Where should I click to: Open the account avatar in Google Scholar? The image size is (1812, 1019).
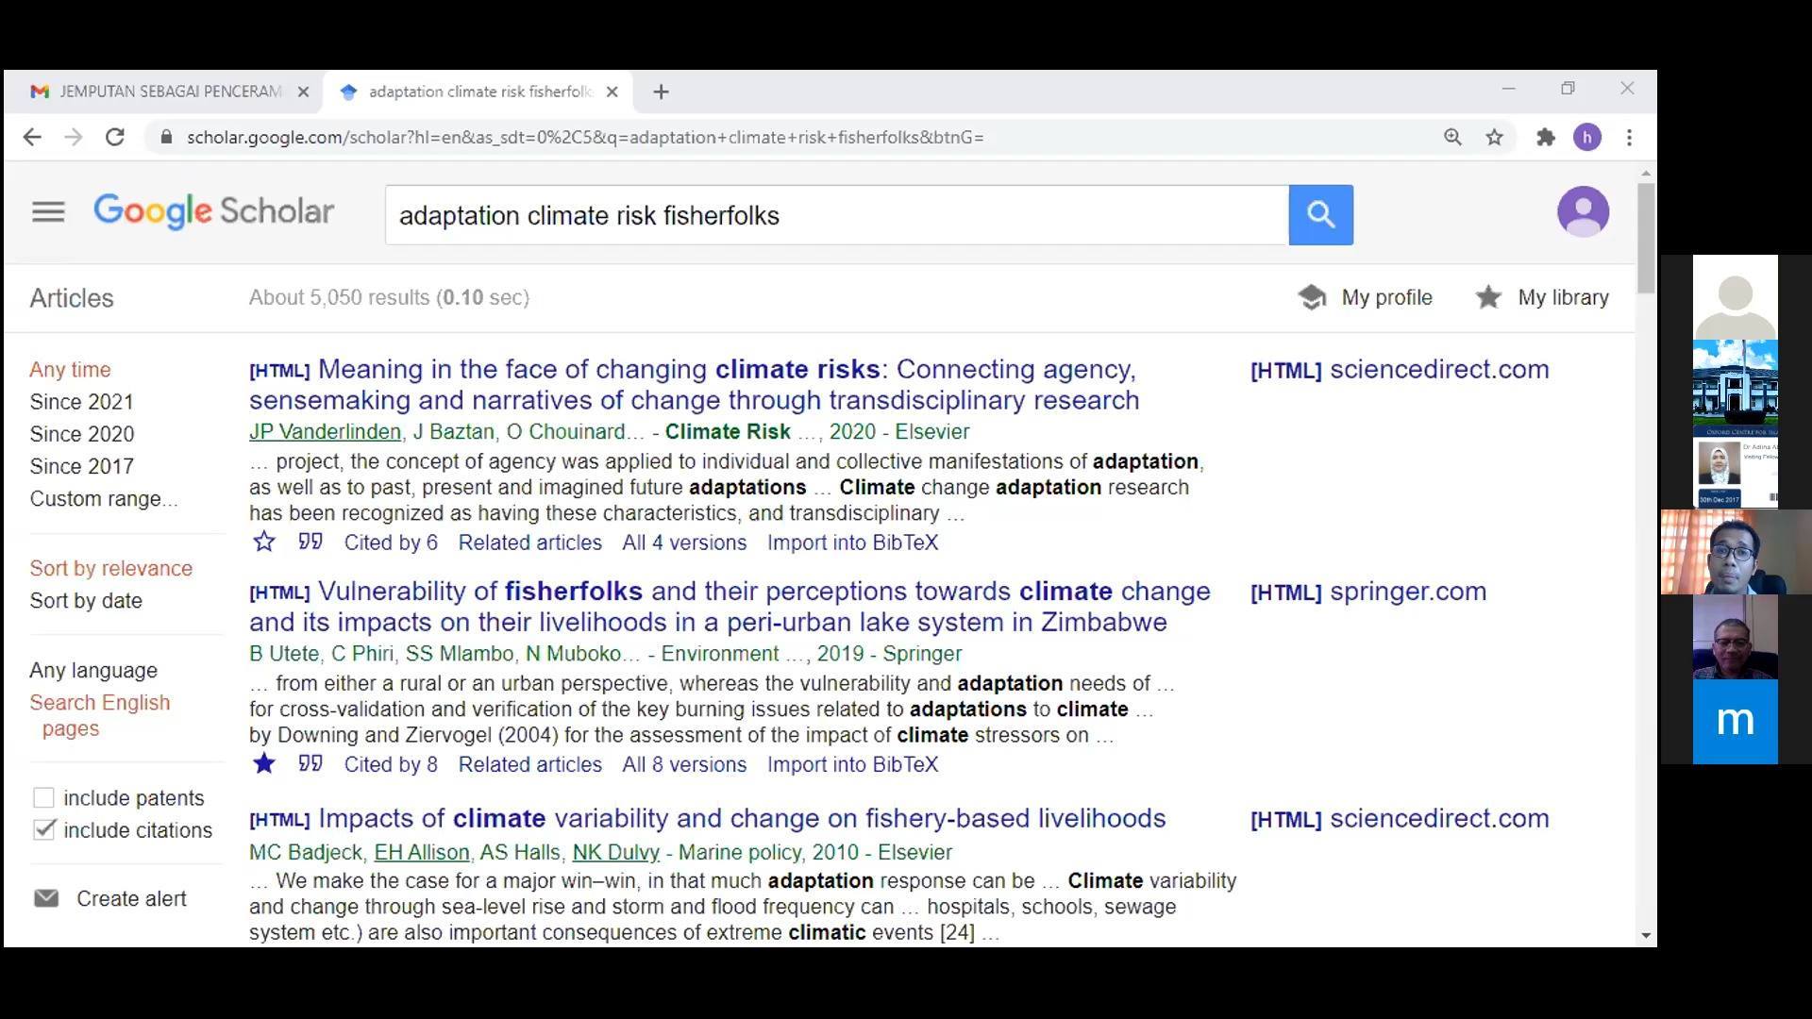pos(1583,212)
